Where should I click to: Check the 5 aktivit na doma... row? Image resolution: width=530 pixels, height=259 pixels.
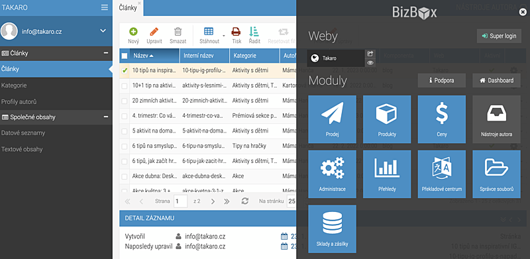(x=125, y=131)
